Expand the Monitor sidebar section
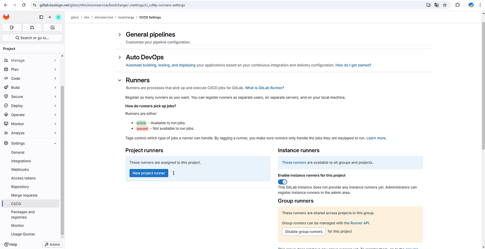 pos(30,124)
